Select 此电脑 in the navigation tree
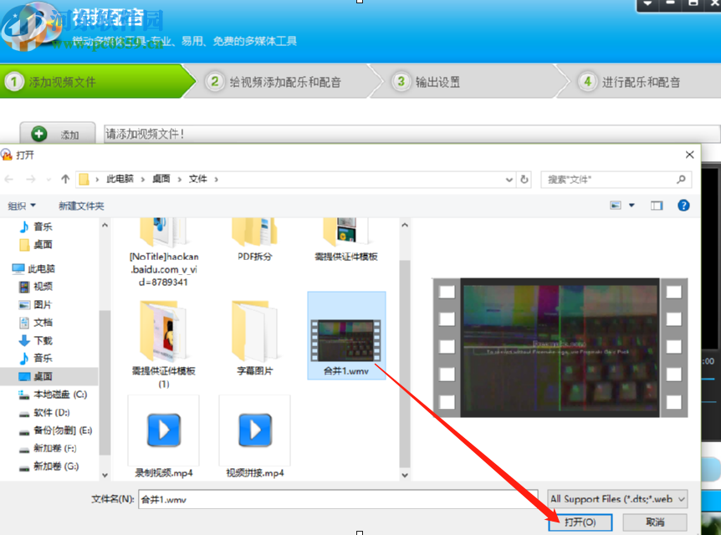The image size is (721, 535). pyautogui.click(x=33, y=268)
